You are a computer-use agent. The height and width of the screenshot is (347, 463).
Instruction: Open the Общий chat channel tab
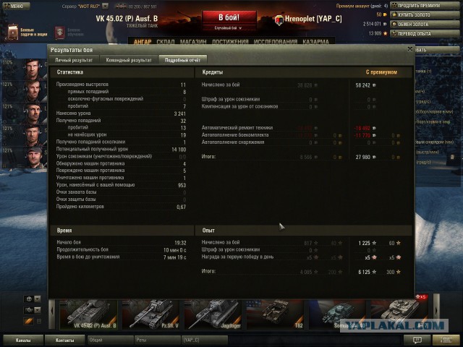(111, 340)
